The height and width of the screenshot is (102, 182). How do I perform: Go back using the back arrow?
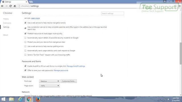tap(2, 6)
